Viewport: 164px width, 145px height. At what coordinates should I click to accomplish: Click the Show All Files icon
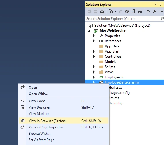[140, 11]
